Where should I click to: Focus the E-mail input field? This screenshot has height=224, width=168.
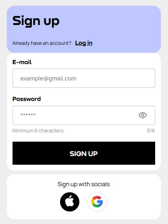pos(84,78)
